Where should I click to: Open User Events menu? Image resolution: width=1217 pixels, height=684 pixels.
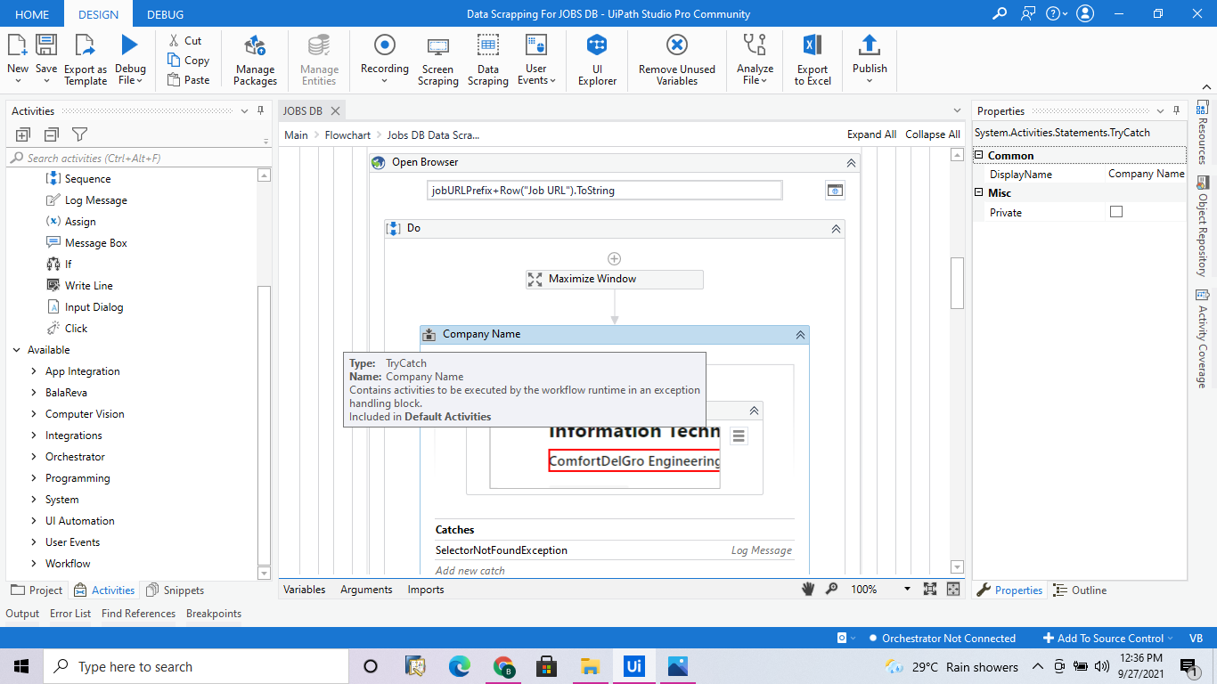point(536,60)
